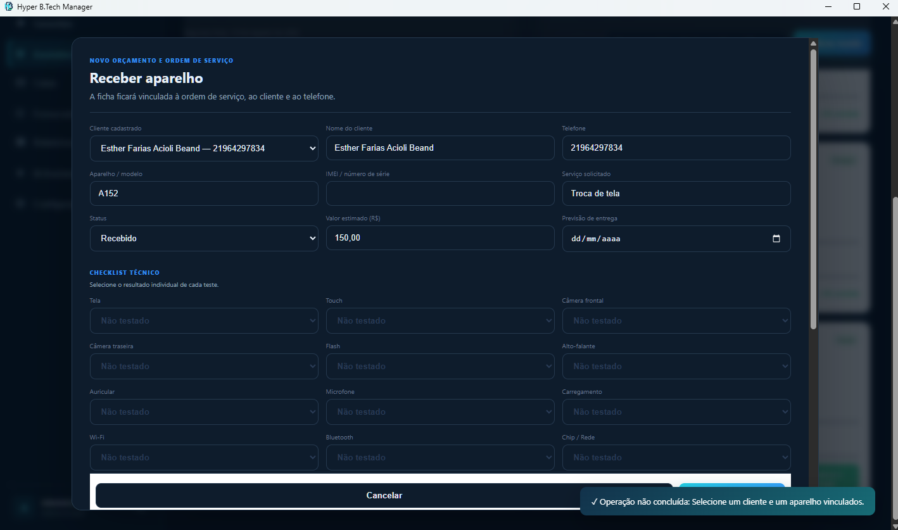Open the Tela test result dropdown
The height and width of the screenshot is (530, 898).
tap(204, 320)
